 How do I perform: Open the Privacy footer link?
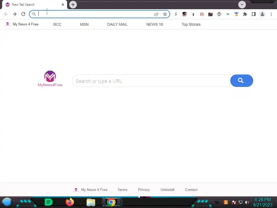pyautogui.click(x=144, y=190)
